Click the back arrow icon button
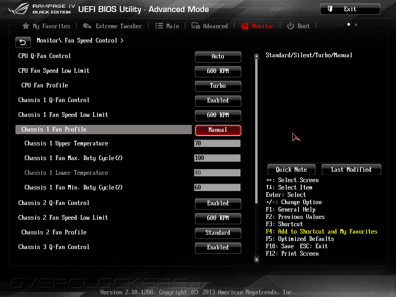 [x=23, y=42]
